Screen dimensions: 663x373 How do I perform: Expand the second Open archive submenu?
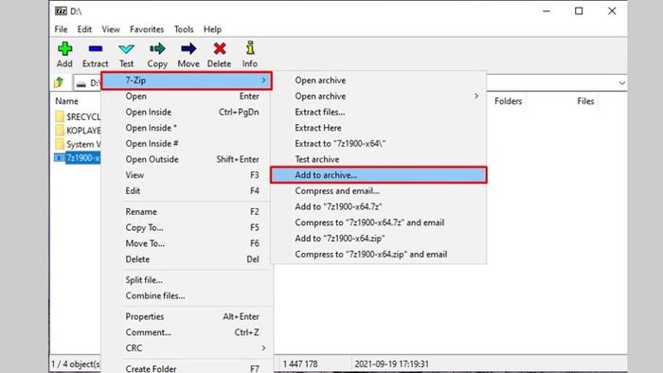click(x=476, y=96)
